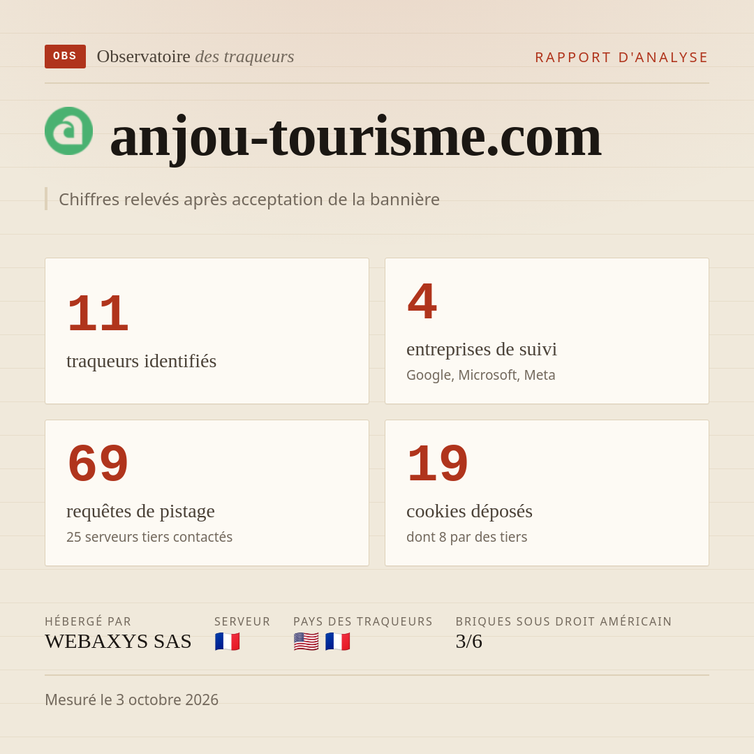Click the 3/6 value
The width and height of the screenshot is (754, 754).
[469, 642]
